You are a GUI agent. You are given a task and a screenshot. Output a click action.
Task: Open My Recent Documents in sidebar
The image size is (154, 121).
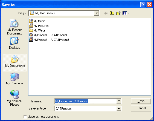(x=14, y=27)
